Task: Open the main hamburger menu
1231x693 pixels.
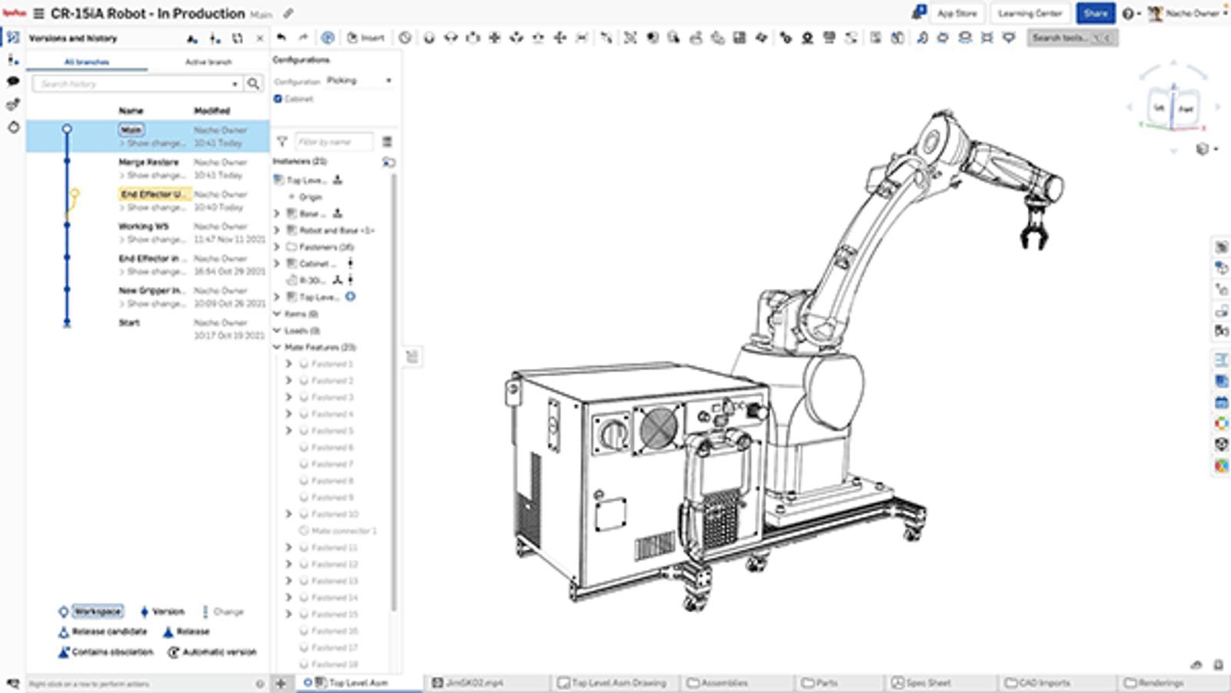Action: click(x=38, y=14)
